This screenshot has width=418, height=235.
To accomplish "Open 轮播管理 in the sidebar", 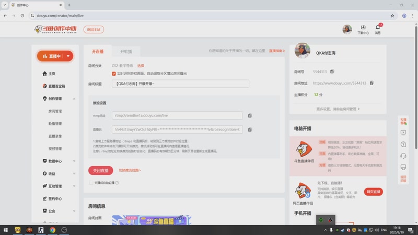I will (55, 124).
